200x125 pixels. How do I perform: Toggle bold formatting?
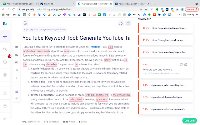pos(17,70)
